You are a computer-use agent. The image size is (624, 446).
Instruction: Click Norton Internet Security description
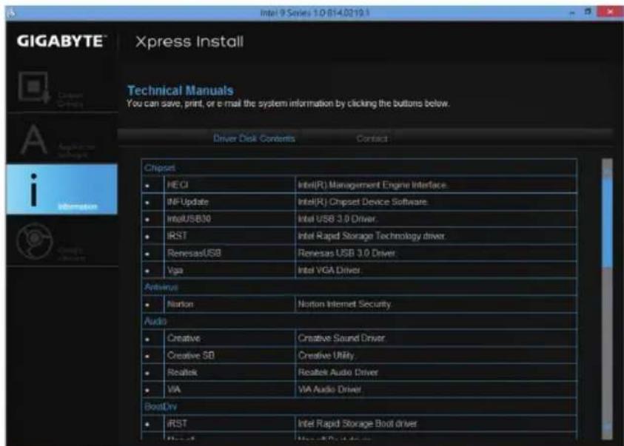(x=345, y=305)
